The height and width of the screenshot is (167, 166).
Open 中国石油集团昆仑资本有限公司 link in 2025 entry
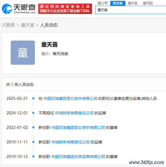tap(70, 98)
